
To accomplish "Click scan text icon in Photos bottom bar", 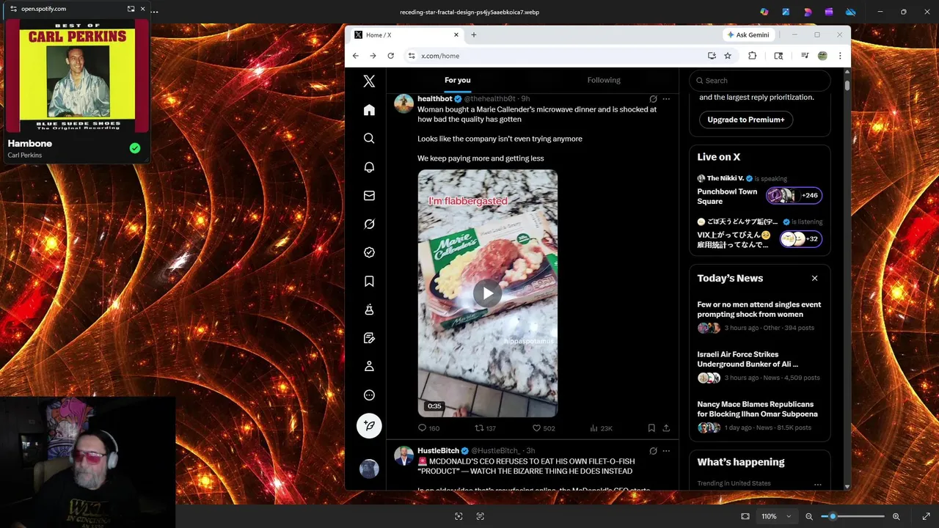I will tap(481, 516).
